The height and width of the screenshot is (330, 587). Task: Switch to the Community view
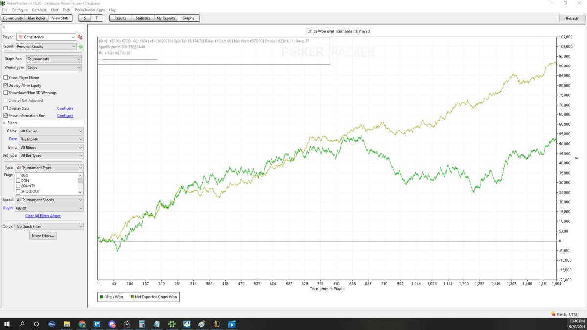pos(13,18)
